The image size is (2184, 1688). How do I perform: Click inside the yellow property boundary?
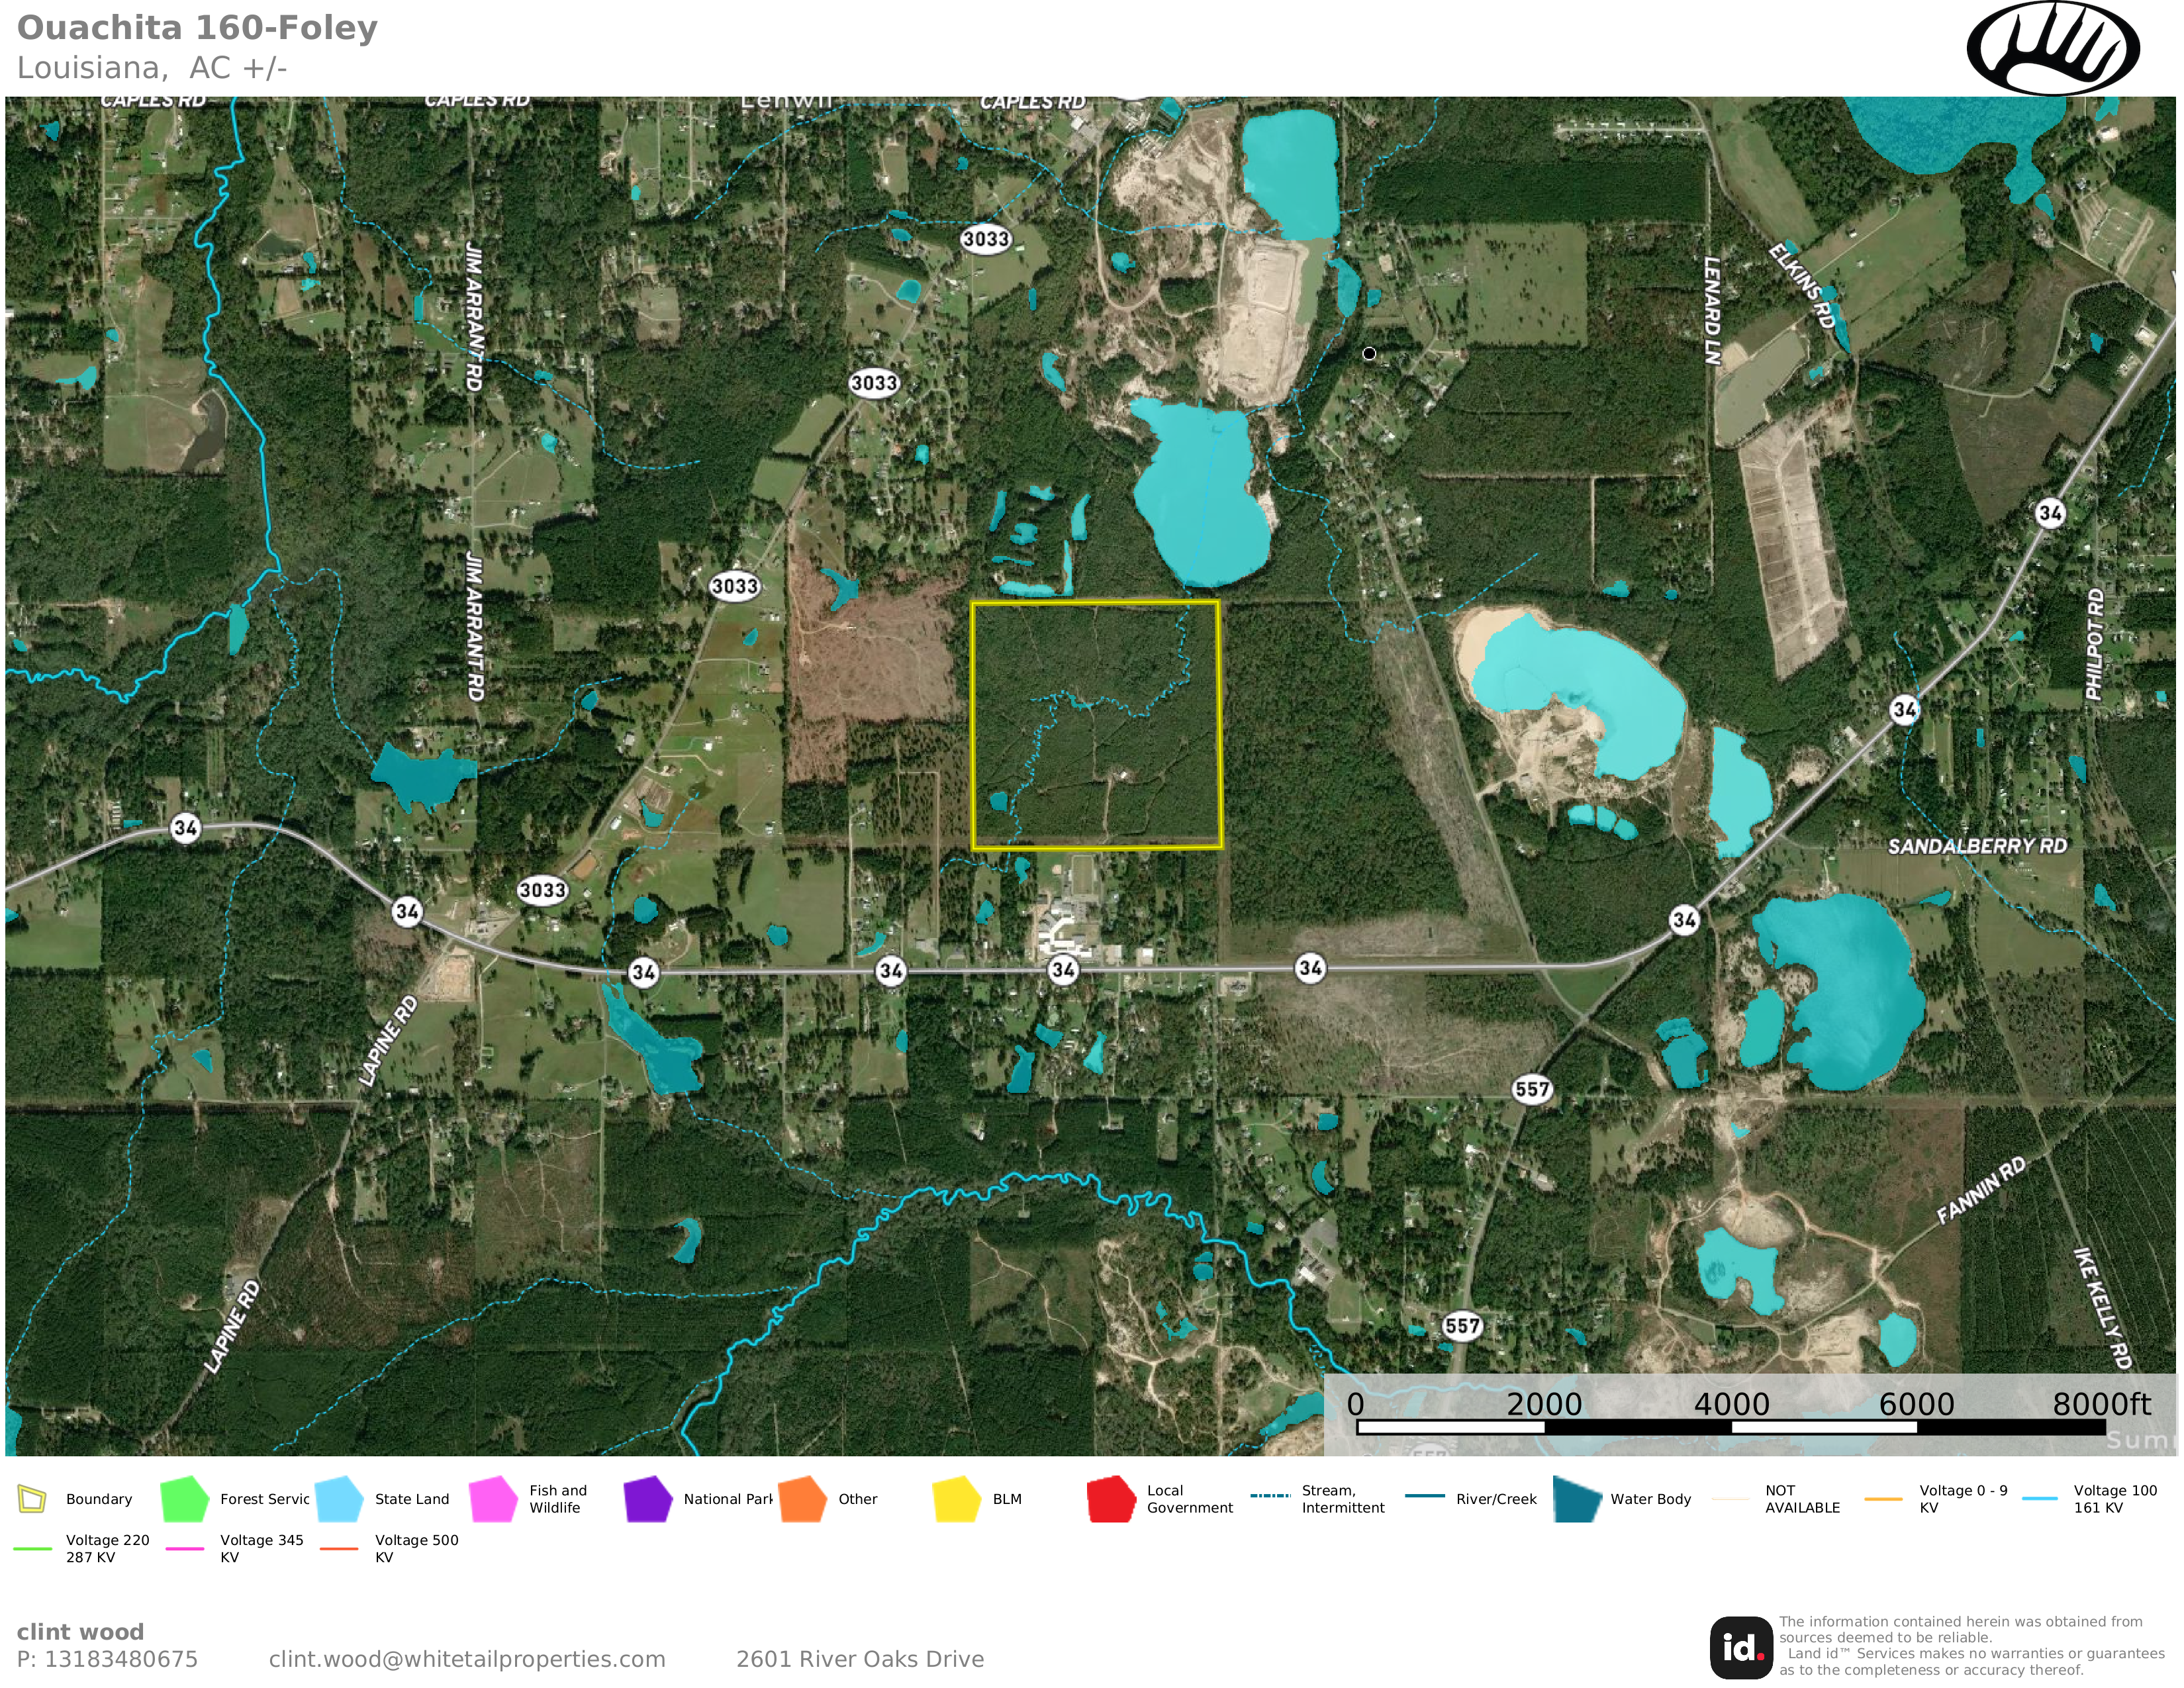coord(1096,725)
